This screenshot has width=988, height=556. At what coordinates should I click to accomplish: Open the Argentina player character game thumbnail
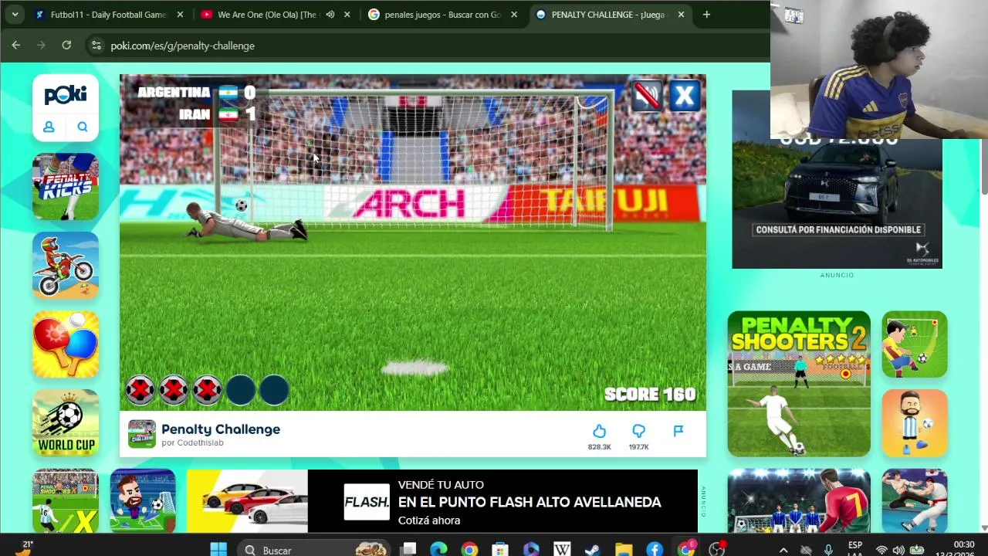point(915,422)
